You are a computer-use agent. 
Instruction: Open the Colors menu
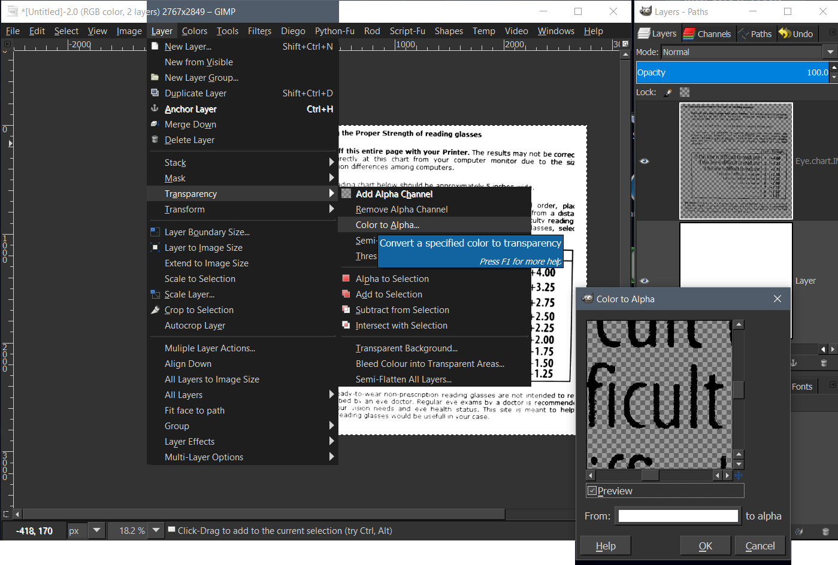coord(195,31)
